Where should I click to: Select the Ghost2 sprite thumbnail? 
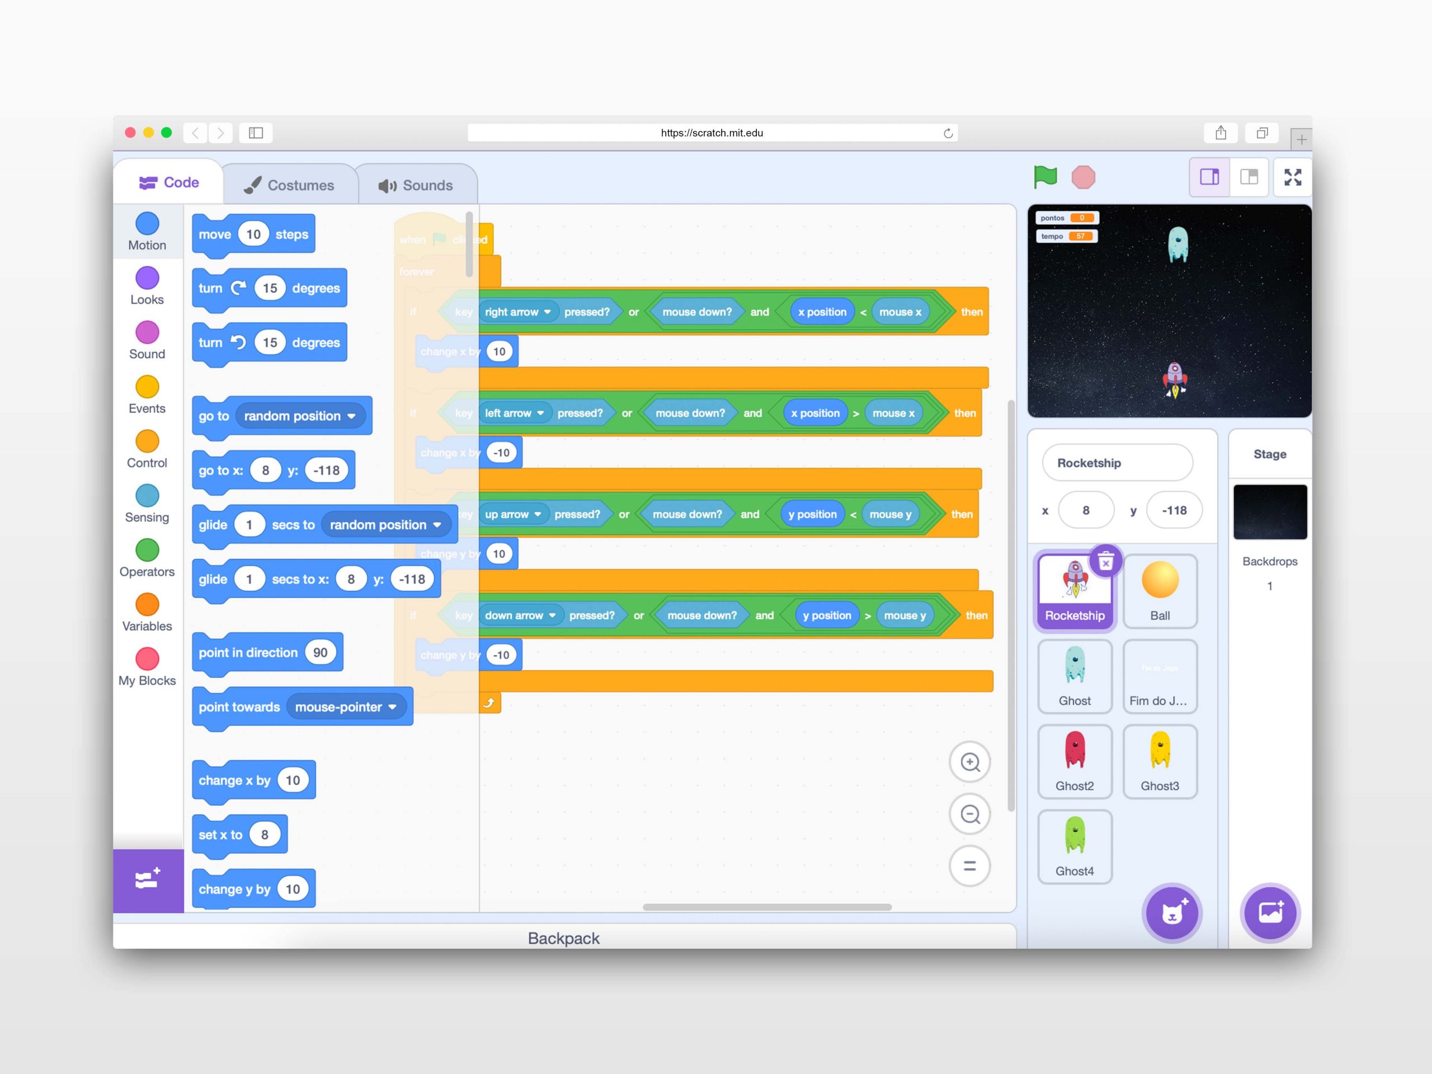(1074, 761)
